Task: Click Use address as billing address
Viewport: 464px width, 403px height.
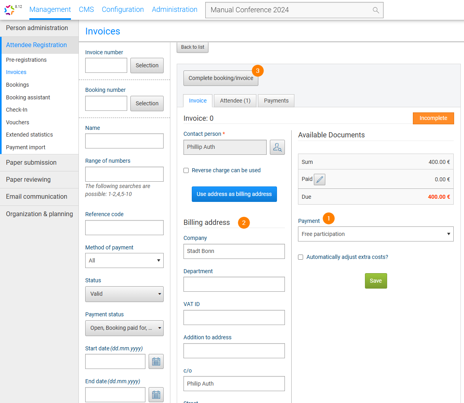Action: pos(234,194)
